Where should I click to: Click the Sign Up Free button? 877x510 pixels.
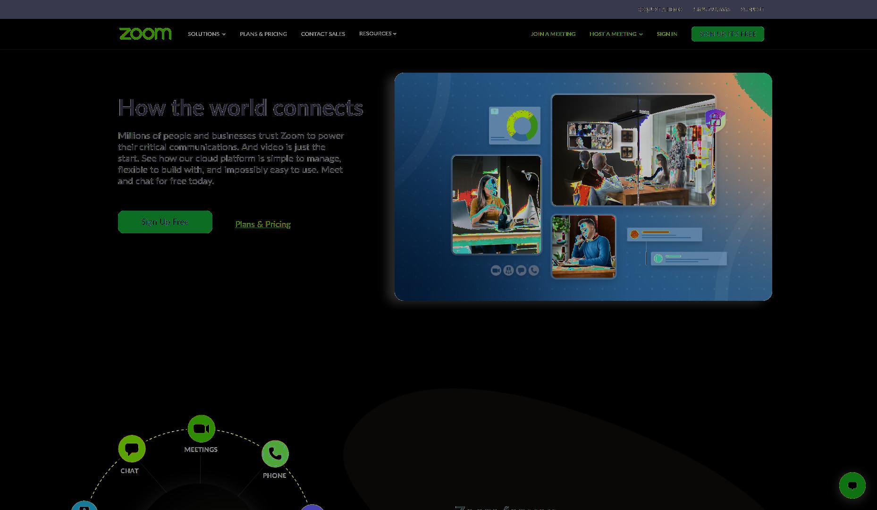165,222
